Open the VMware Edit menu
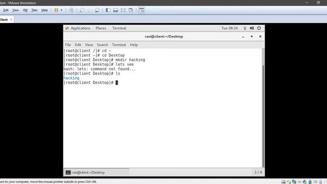This screenshot has height=184, width=327. tap(6, 10)
